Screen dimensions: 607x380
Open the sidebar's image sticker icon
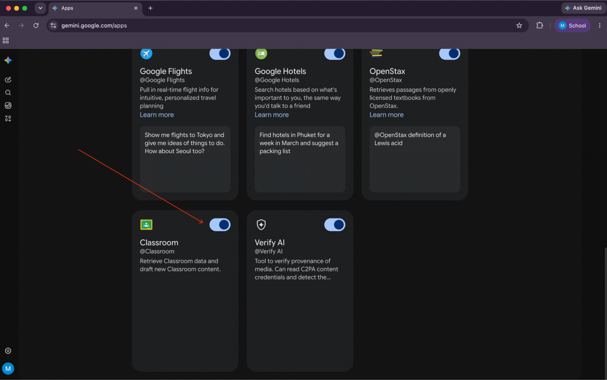pyautogui.click(x=8, y=105)
